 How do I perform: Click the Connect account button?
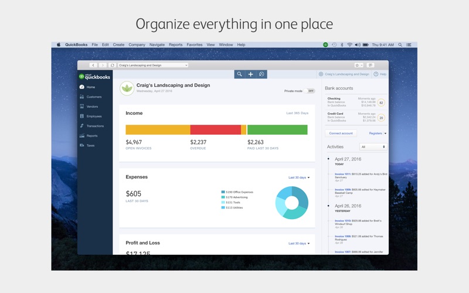click(341, 134)
